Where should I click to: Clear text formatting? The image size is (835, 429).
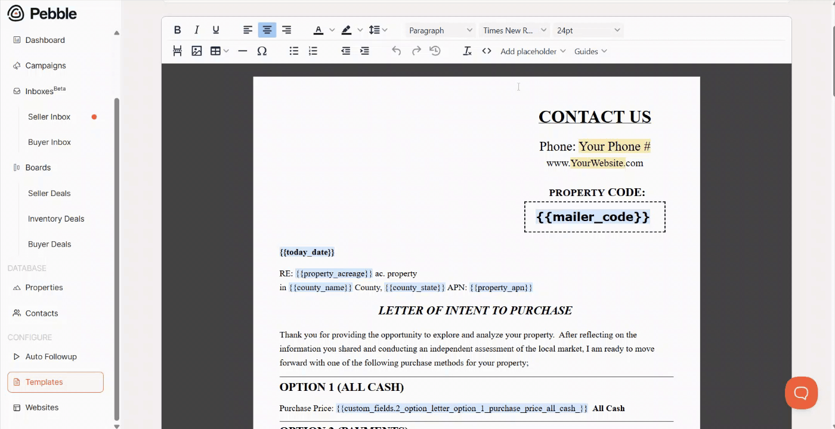(x=468, y=51)
